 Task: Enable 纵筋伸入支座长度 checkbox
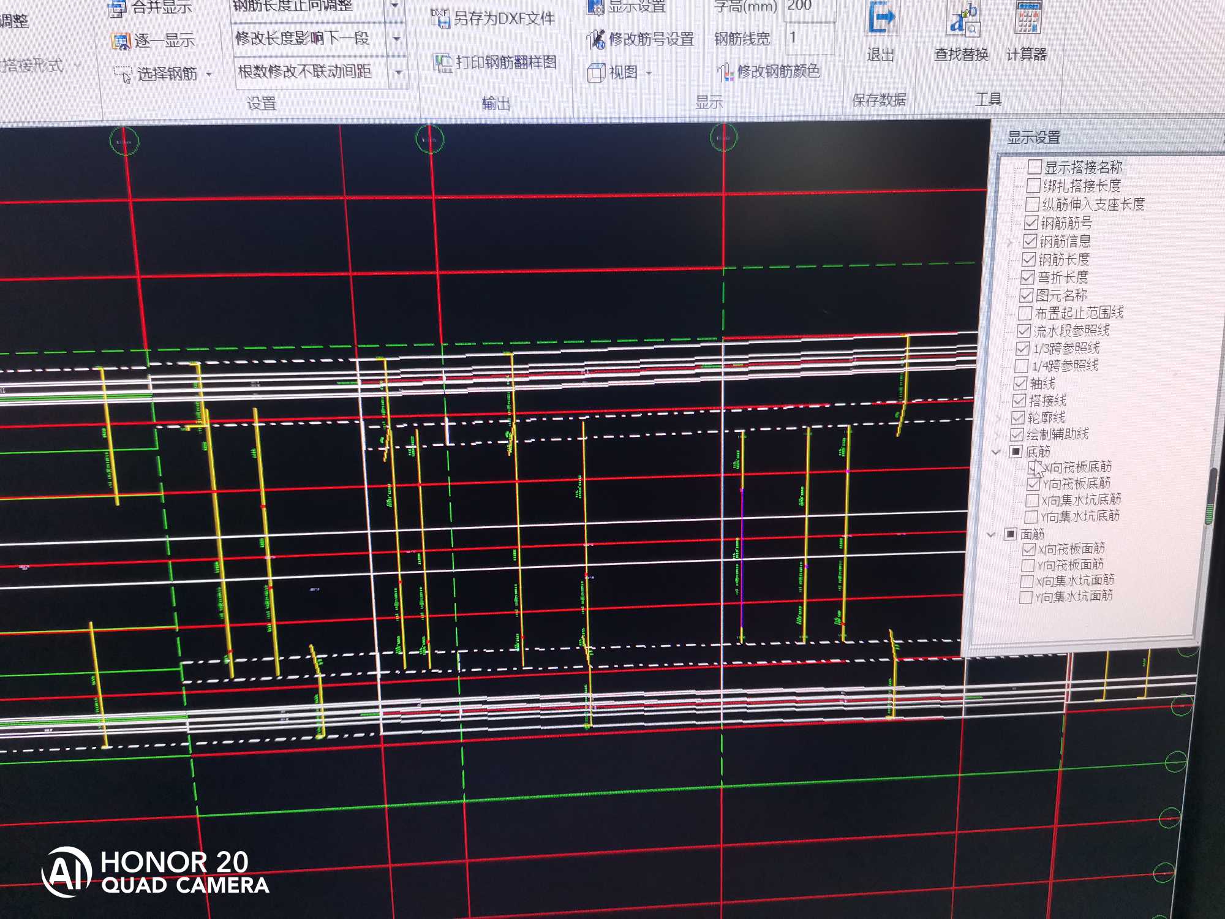pyautogui.click(x=1032, y=203)
